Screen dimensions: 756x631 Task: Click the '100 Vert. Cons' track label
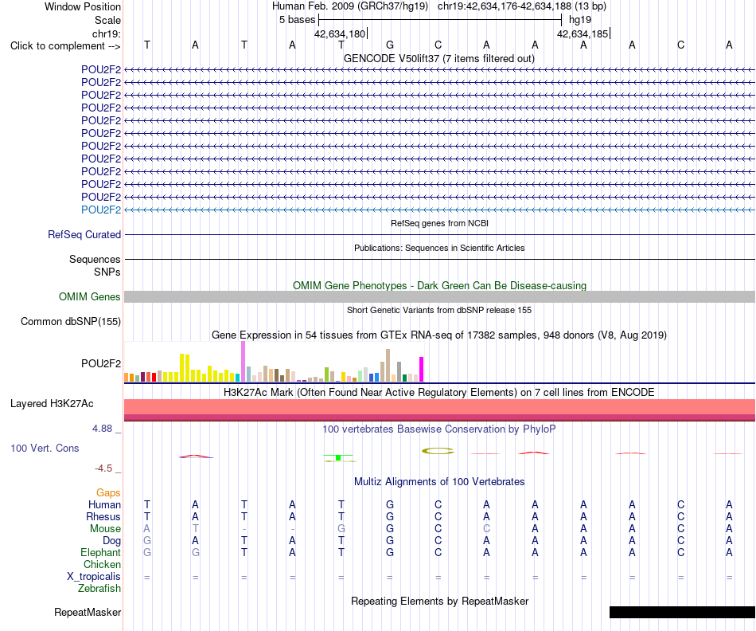[x=45, y=448]
